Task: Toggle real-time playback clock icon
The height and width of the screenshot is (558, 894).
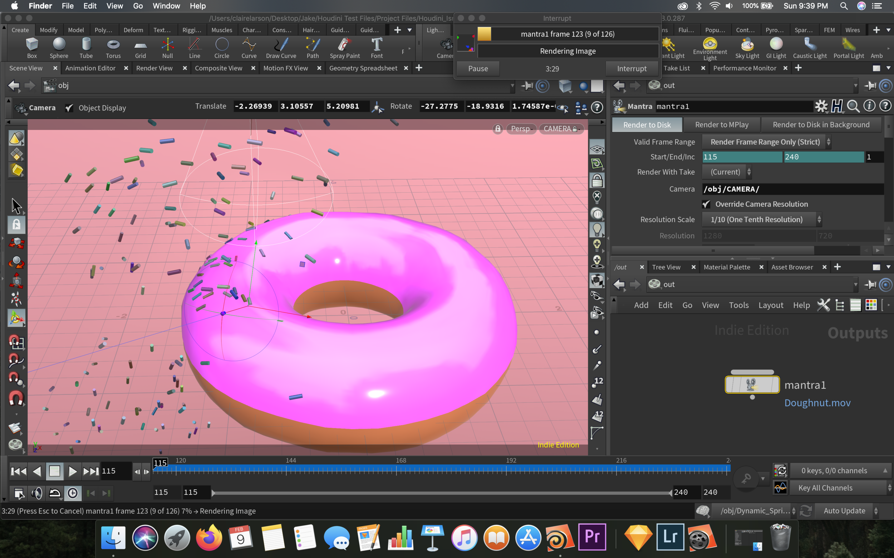Action: 73,493
